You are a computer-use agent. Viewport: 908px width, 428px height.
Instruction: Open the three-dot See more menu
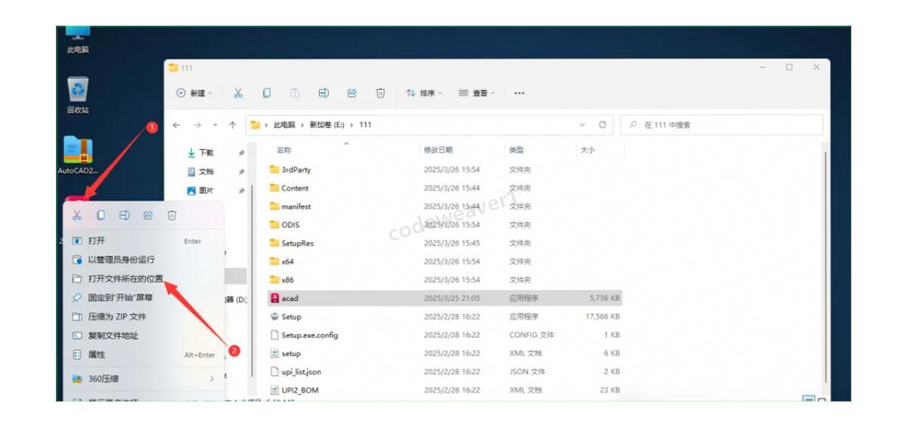519,93
